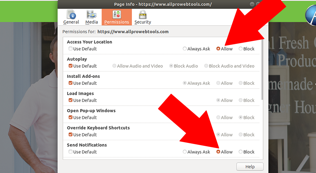Minimize the Page Info window
The width and height of the screenshot is (316, 173).
tap(252, 4)
